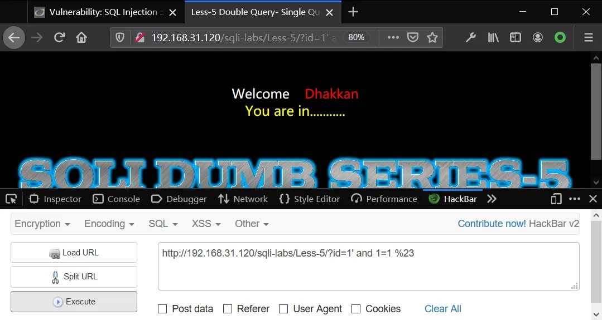Enable the Post data checkbox

(x=162, y=309)
